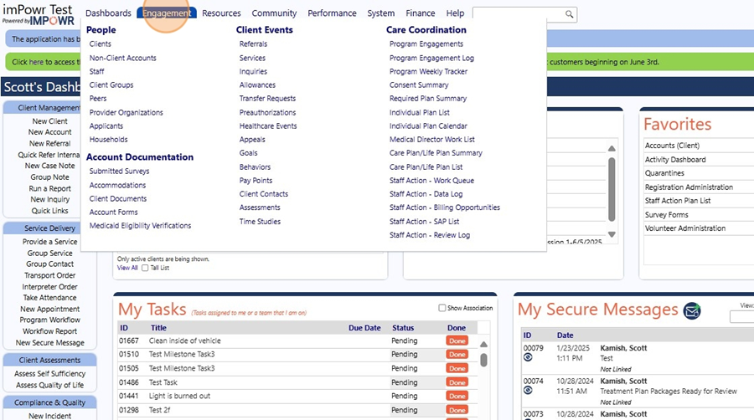Open Volunteer Administration favorite
Image resolution: width=754 pixels, height=420 pixels.
(x=684, y=228)
